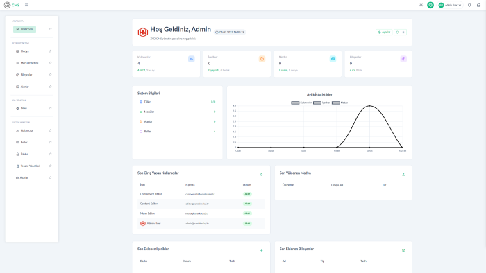Toggle Medya series in chart legend
This screenshot has width=486, height=273.
pyautogui.click(x=340, y=103)
